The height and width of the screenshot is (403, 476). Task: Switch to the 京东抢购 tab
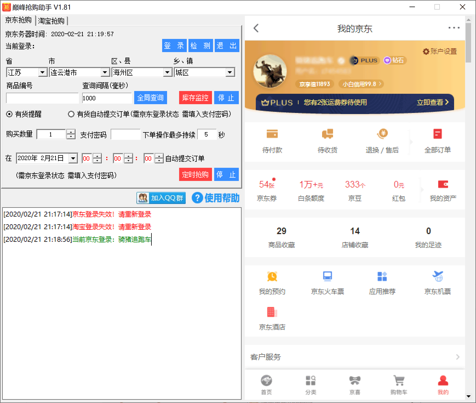pyautogui.click(x=18, y=20)
